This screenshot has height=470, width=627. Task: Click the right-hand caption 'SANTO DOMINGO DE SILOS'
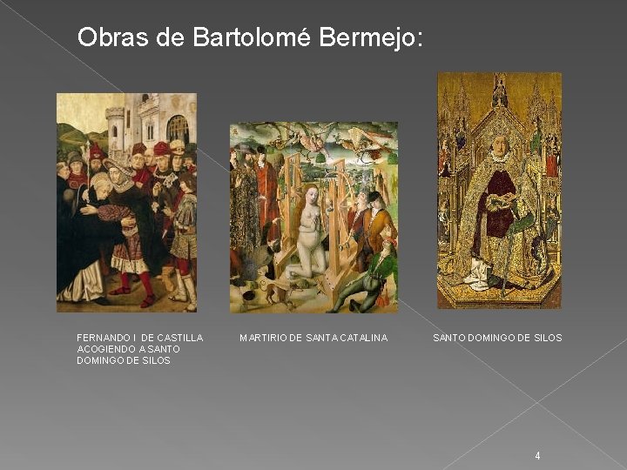click(497, 338)
